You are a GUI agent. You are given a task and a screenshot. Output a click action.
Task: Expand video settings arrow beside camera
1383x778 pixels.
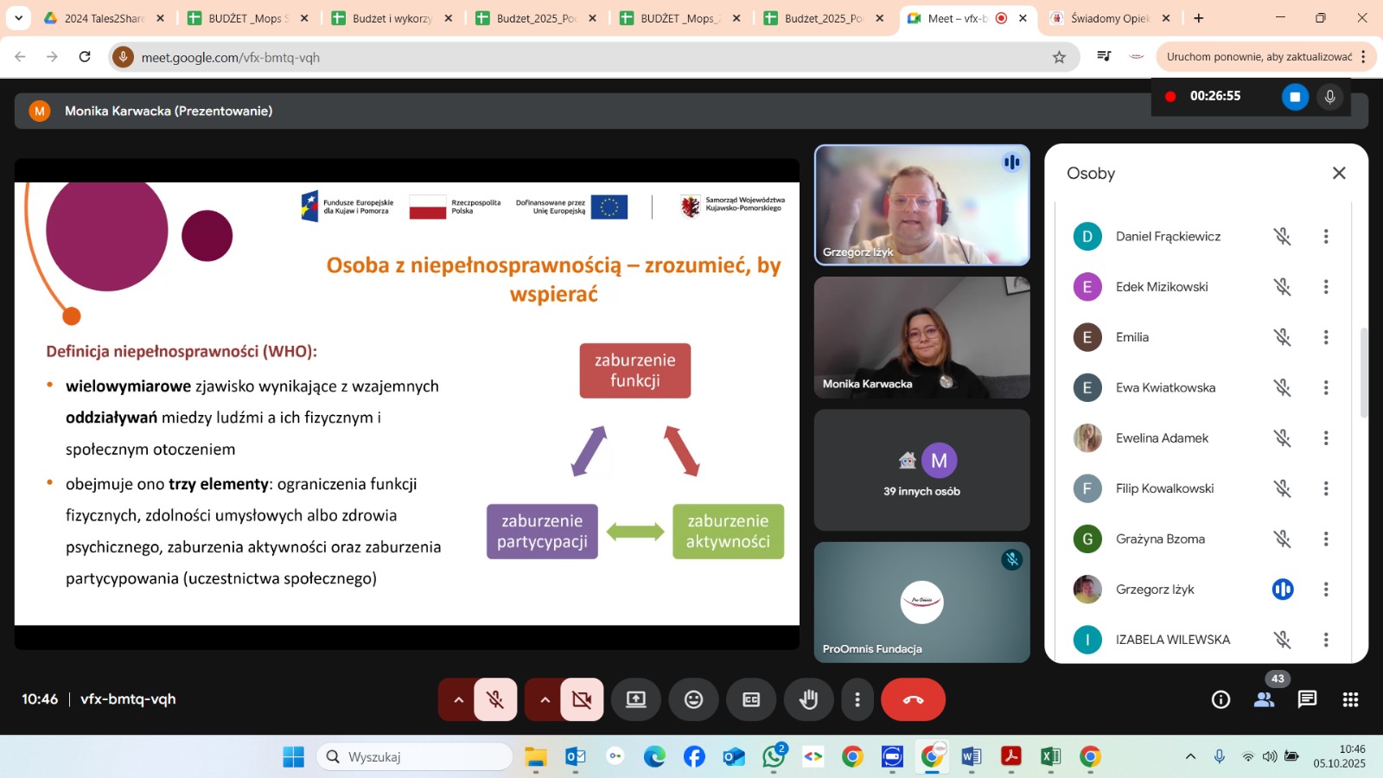click(545, 699)
